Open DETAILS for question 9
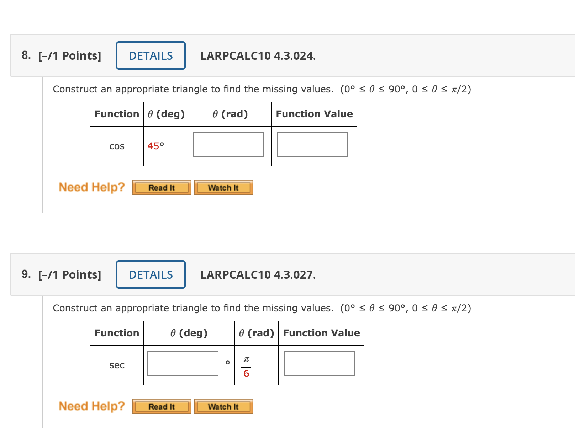This screenshot has width=575, height=428. tap(151, 274)
